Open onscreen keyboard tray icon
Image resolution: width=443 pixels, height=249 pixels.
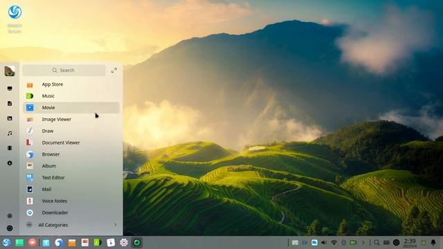point(295,243)
